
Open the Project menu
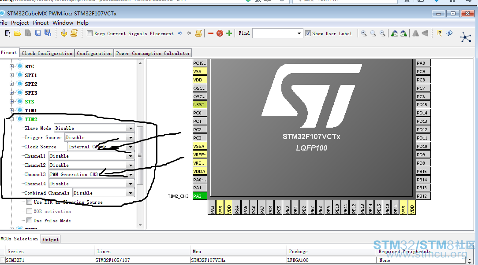click(x=20, y=23)
